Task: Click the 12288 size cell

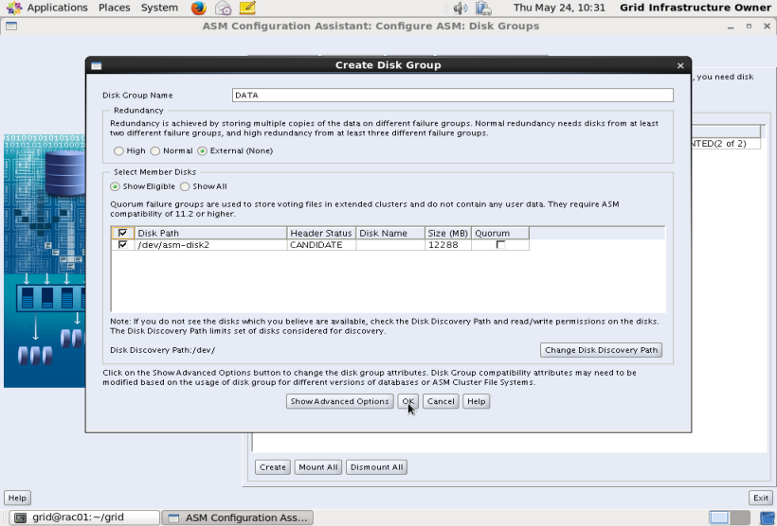Action: point(448,245)
